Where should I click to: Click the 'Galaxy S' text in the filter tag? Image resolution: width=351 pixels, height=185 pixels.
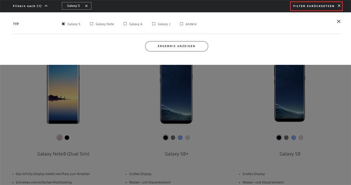(x=73, y=6)
